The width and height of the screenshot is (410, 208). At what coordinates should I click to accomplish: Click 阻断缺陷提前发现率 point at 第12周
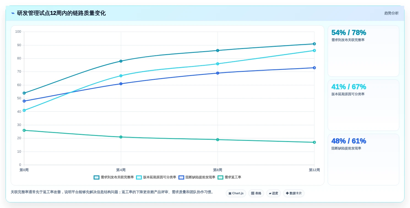click(x=314, y=68)
